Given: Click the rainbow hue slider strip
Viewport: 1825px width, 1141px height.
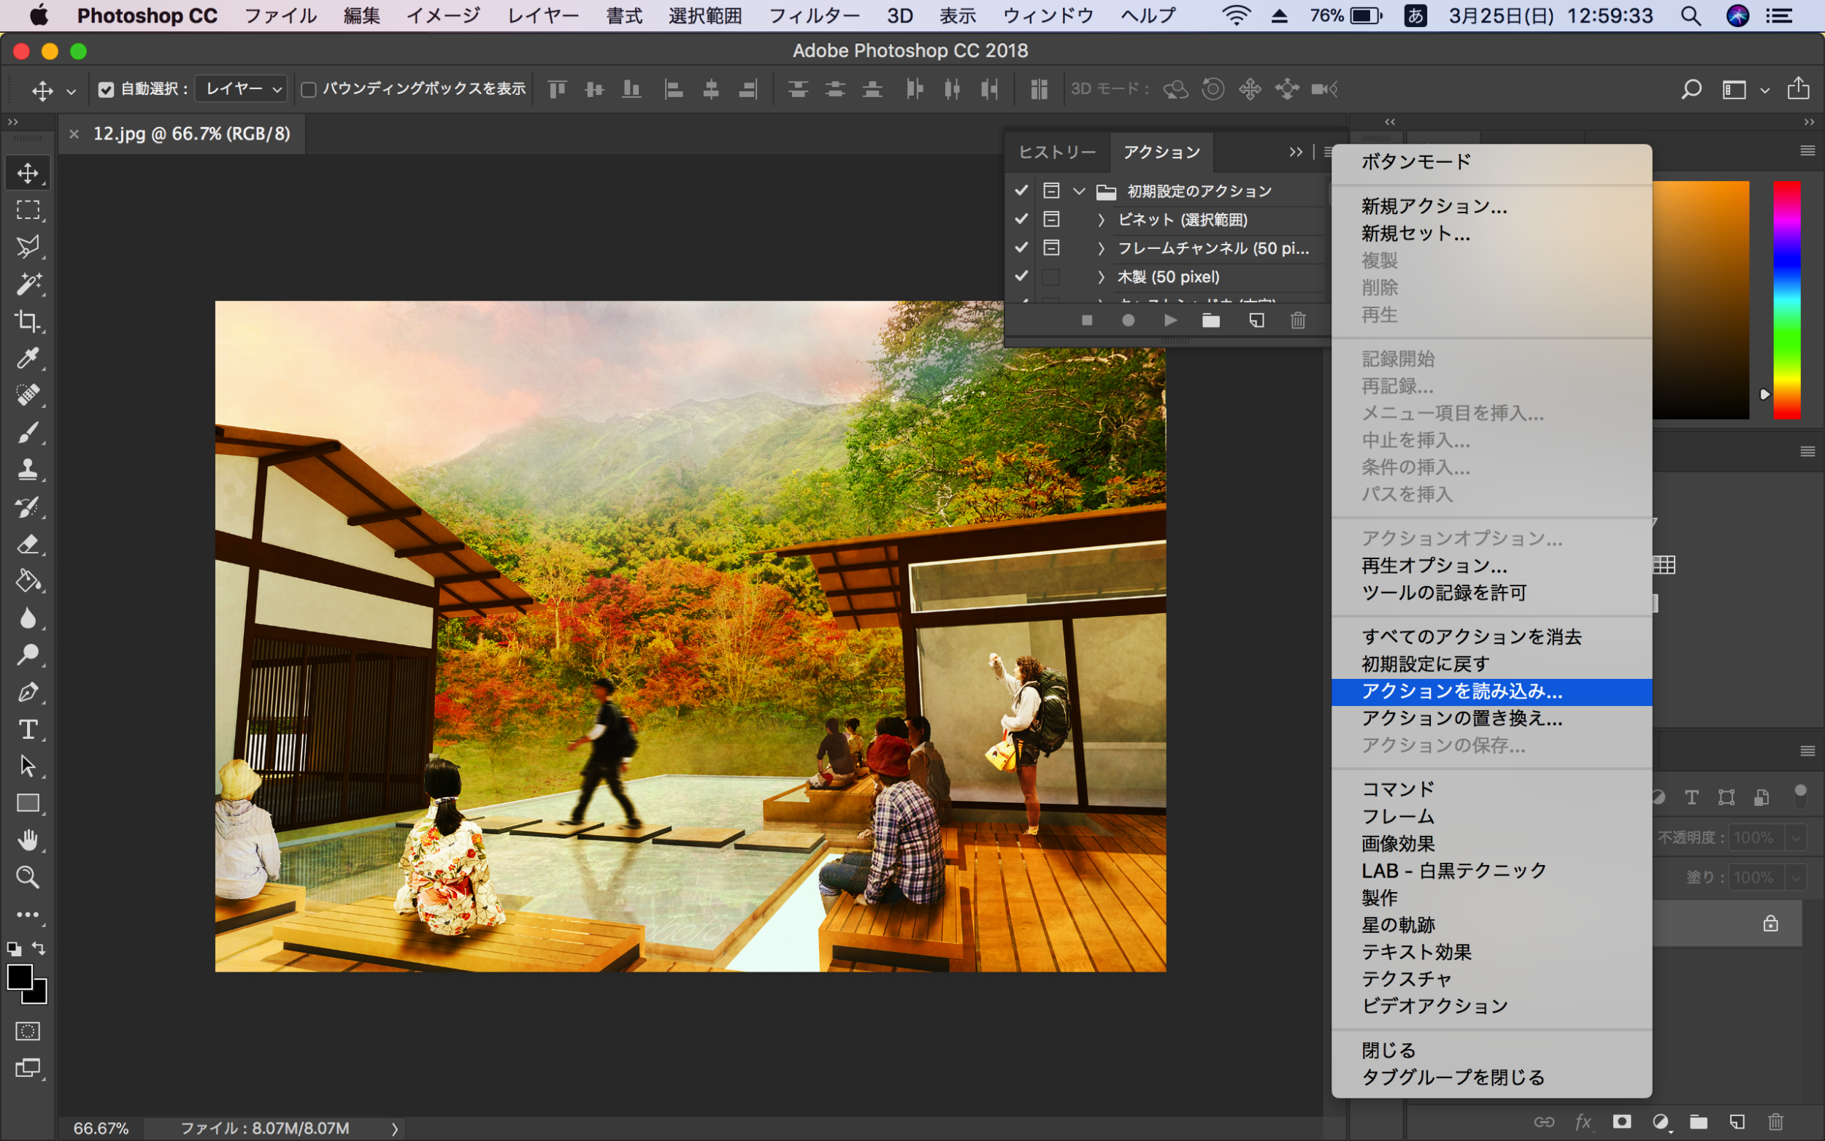Looking at the screenshot, I should pyautogui.click(x=1786, y=299).
